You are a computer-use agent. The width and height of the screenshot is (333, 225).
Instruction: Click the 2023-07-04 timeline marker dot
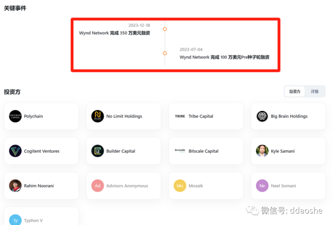[x=165, y=53]
